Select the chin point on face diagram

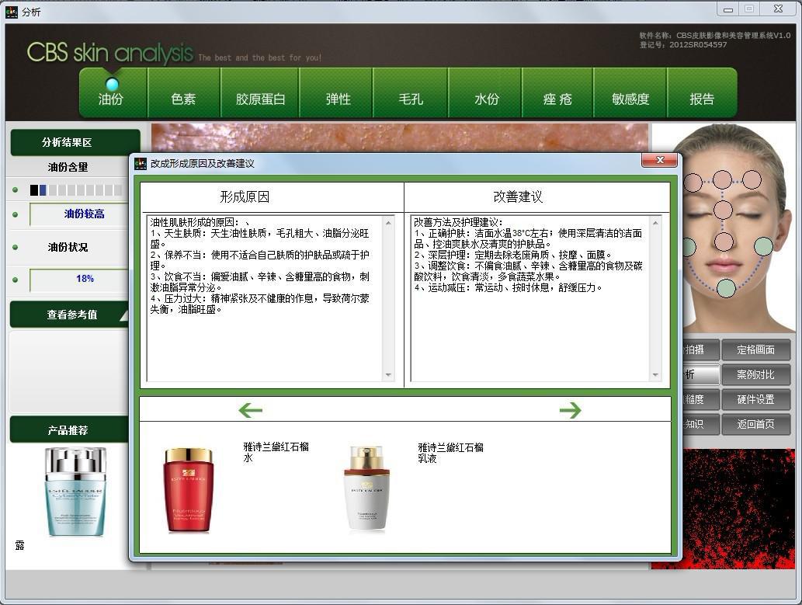point(726,288)
